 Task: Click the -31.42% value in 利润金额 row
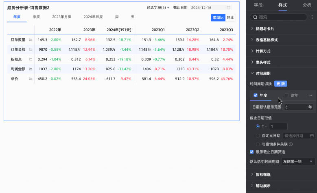tap(125, 69)
